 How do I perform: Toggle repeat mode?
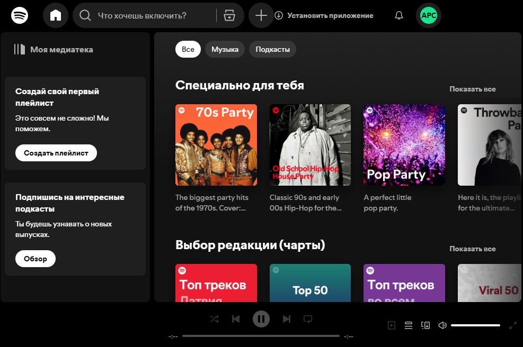[308, 318]
